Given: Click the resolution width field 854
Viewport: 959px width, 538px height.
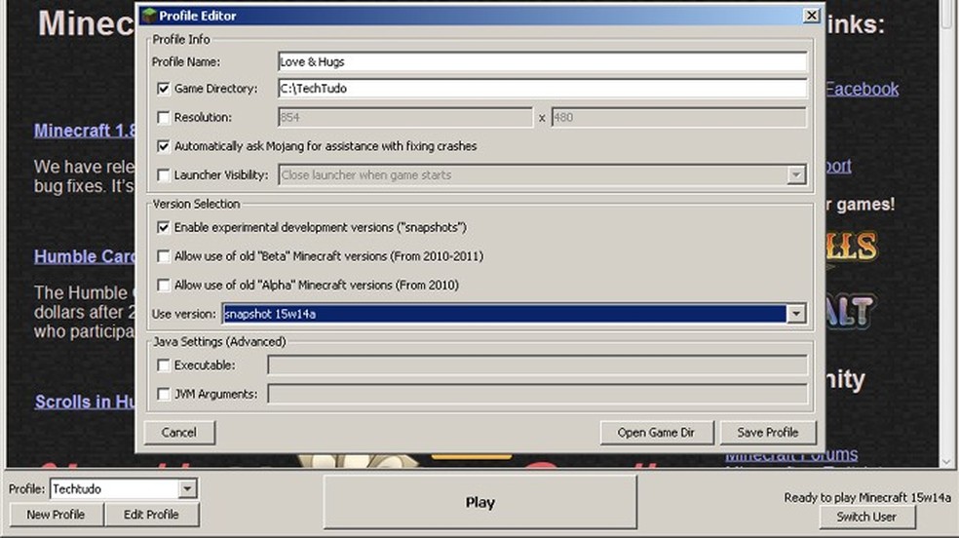Looking at the screenshot, I should click(404, 117).
